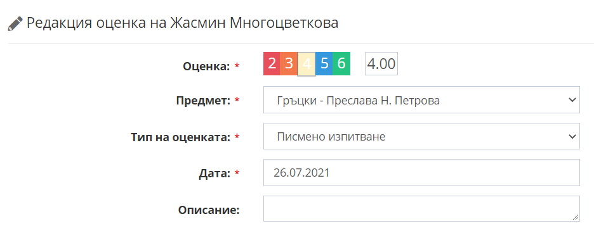Choose the green grade 6 button
Viewport: 594px width, 233px height.
341,63
